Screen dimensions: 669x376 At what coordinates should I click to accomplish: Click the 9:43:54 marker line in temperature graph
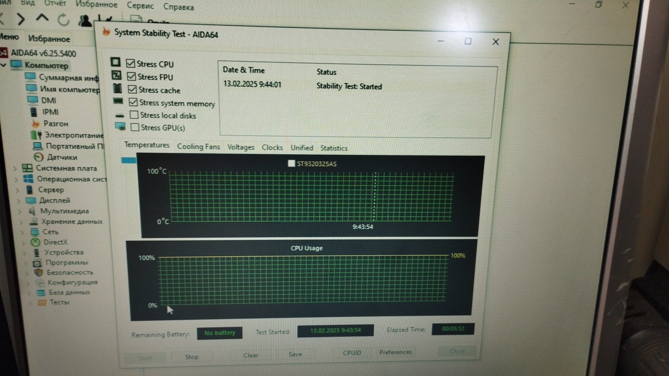click(x=375, y=197)
